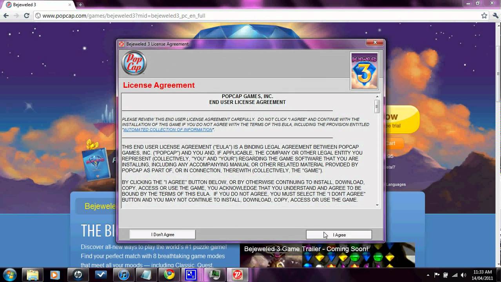
Task: Click the taskbar clock showing 11:33 AM
Action: coord(483,275)
